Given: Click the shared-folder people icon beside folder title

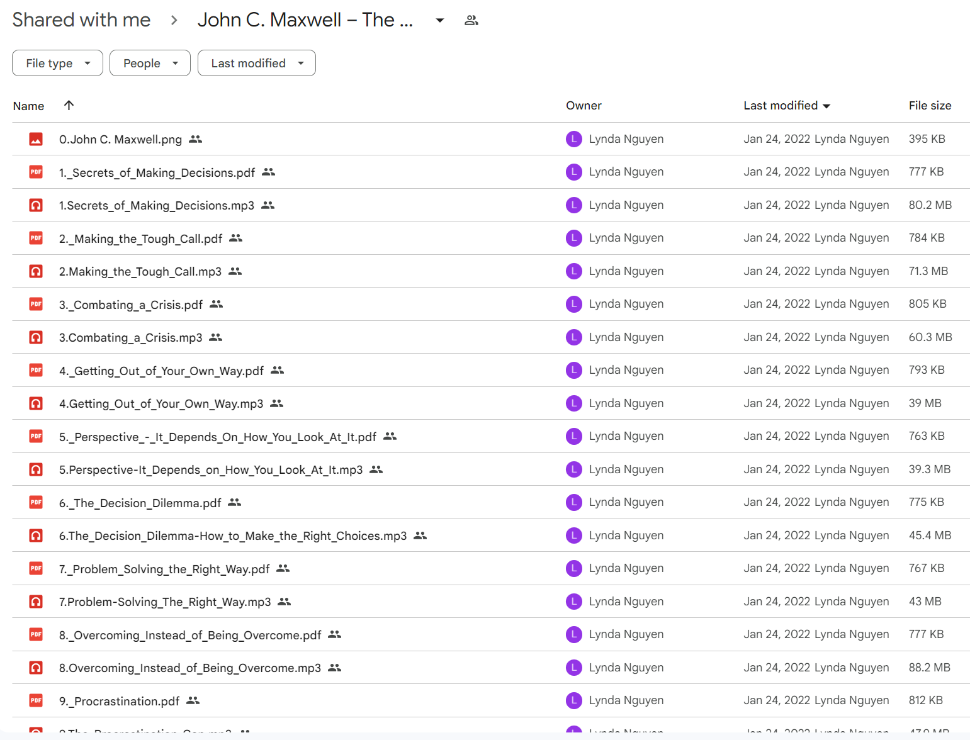Looking at the screenshot, I should [471, 21].
